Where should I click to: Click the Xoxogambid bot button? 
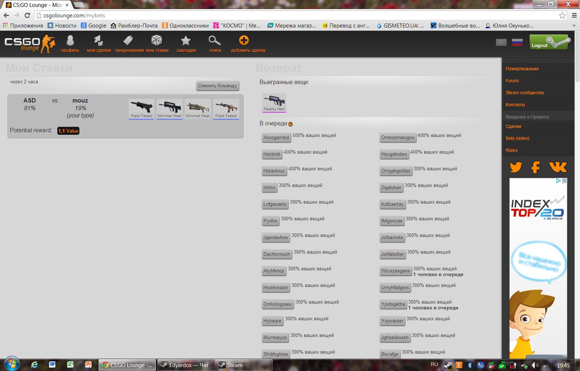tap(276, 138)
